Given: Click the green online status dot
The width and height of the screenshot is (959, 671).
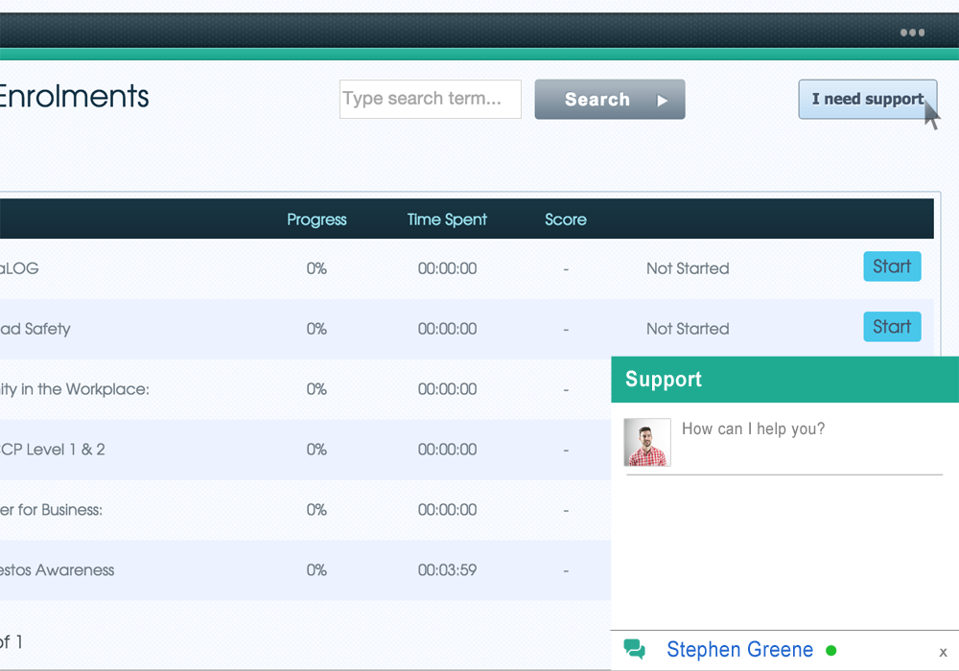Looking at the screenshot, I should click(830, 650).
